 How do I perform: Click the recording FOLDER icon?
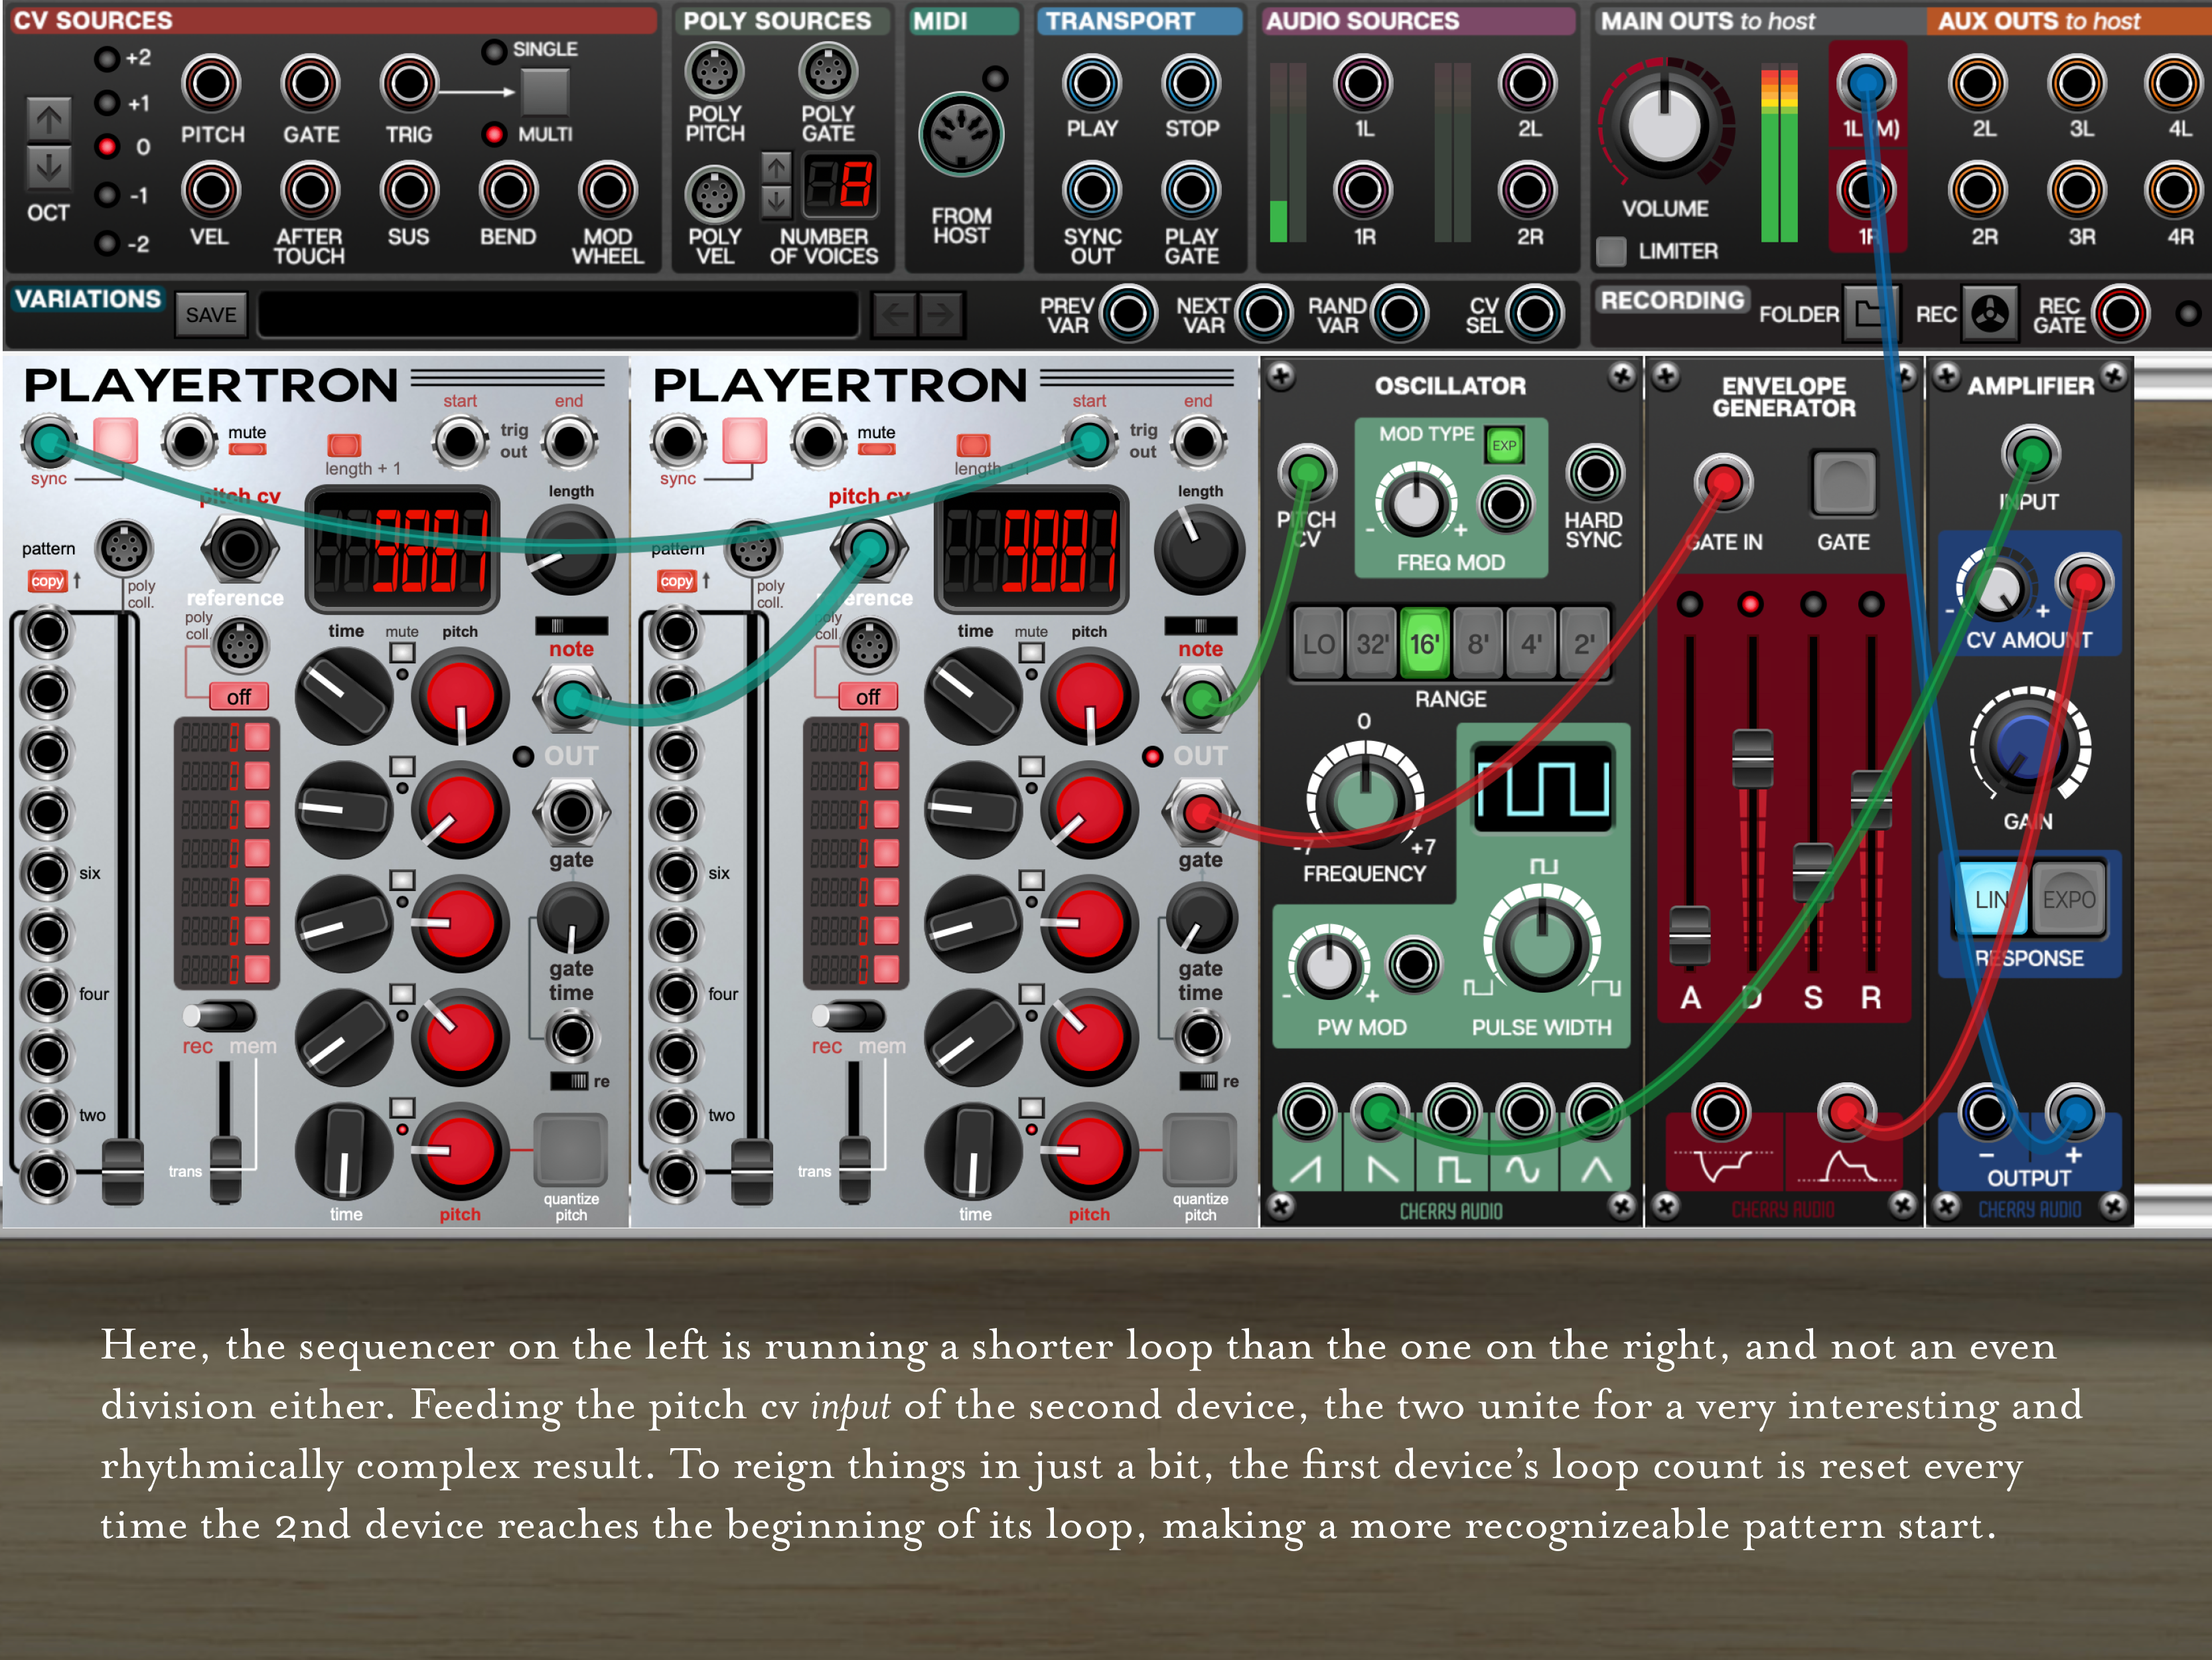point(1865,314)
